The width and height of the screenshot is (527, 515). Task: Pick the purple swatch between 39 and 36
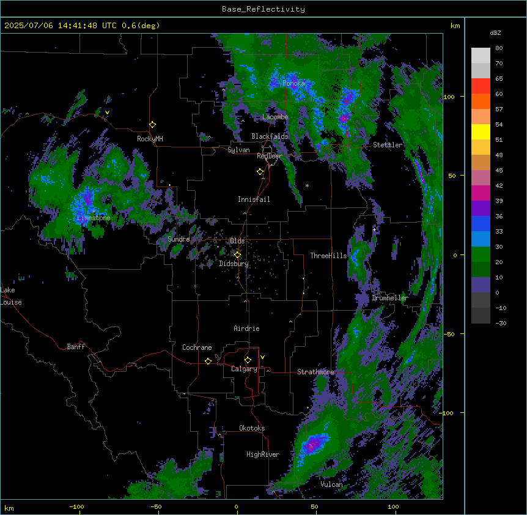pyautogui.click(x=481, y=208)
